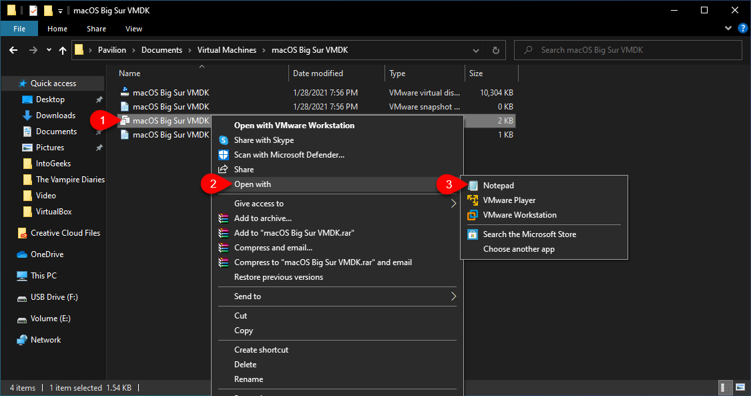Viewport: 751px width, 396px height.
Task: Click Copy in the context menu
Action: 337,331
